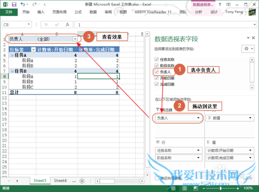Toggle the 负责人 field checkbox

(x=156, y=72)
